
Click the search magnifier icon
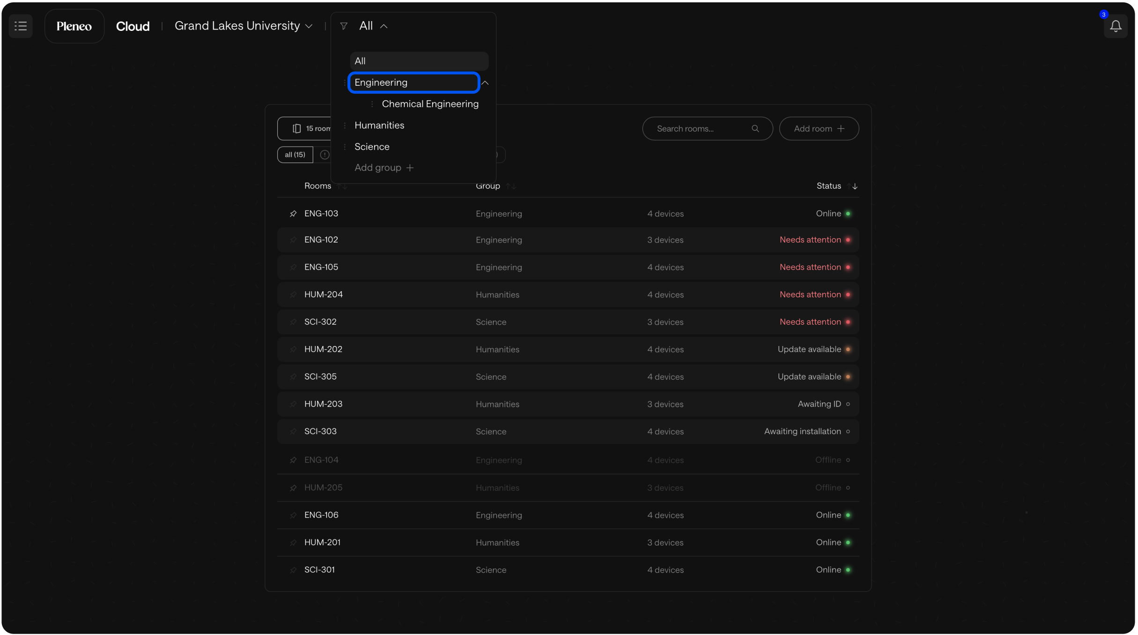tap(755, 129)
